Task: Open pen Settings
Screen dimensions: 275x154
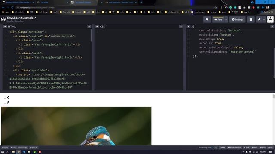Action: coord(238,19)
